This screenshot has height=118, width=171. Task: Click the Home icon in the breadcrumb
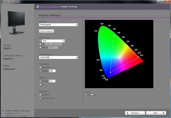pos(38,7)
